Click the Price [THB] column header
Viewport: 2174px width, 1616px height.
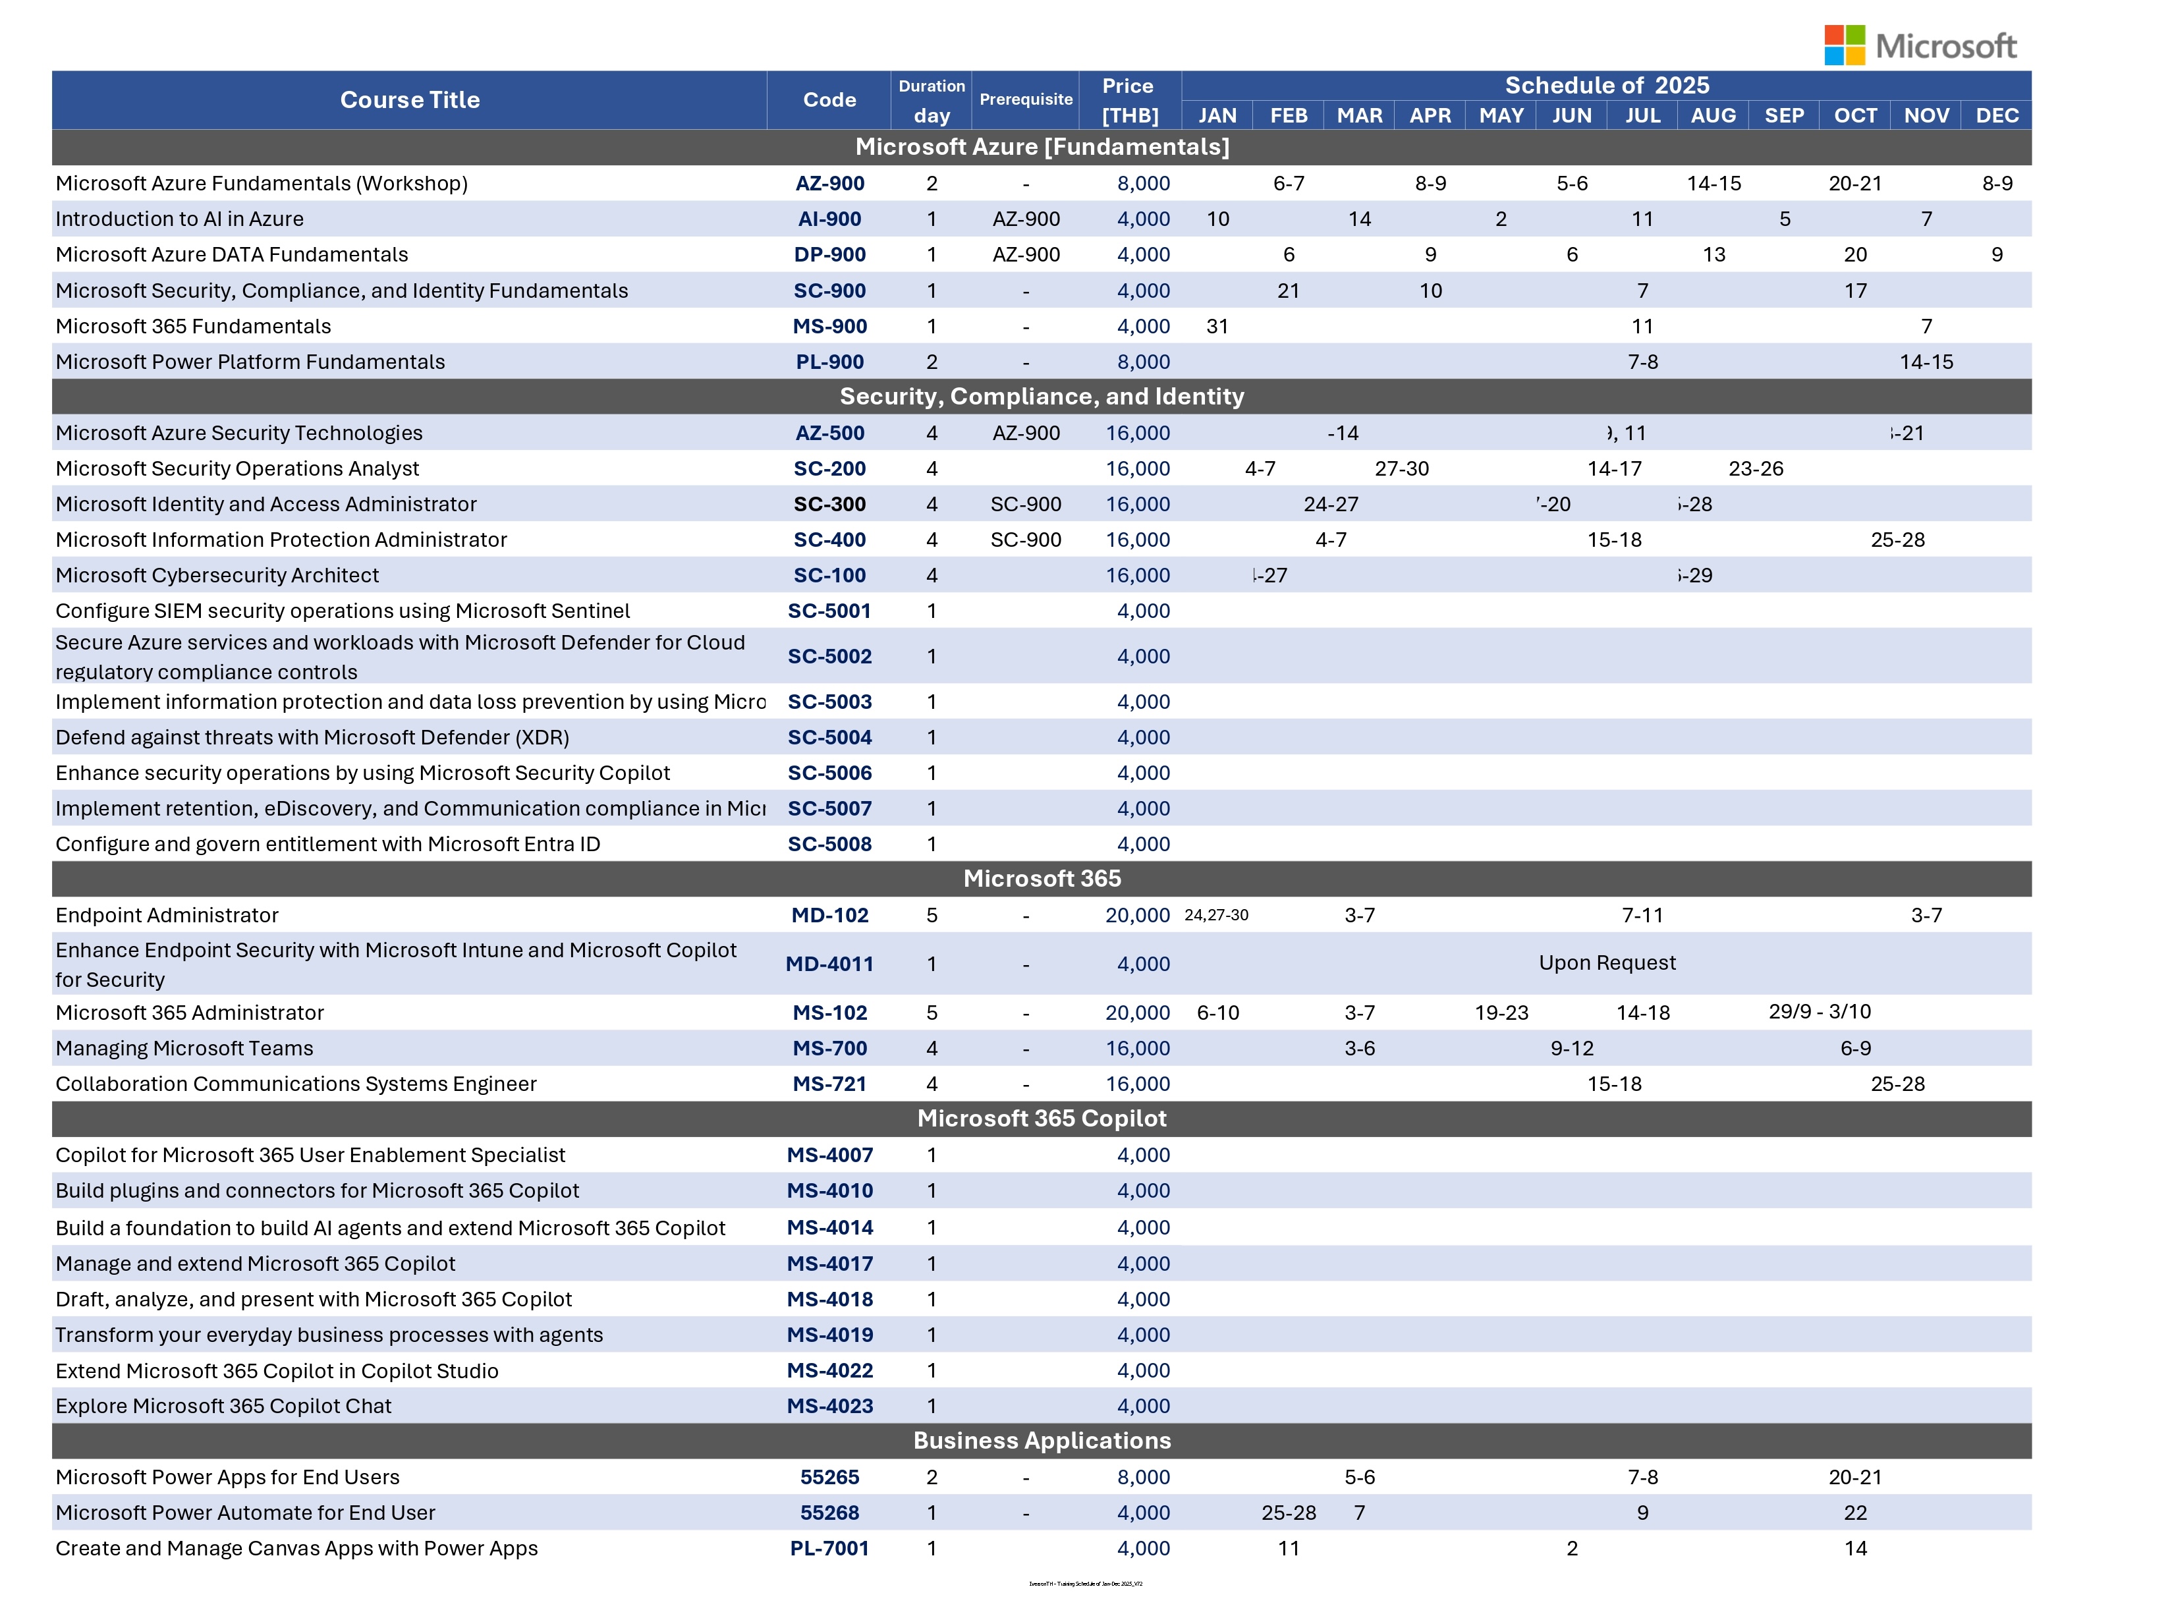[x=1130, y=99]
